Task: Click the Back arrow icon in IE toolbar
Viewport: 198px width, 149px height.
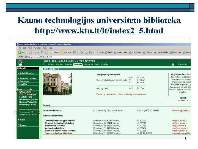Action: [x=20, y=52]
